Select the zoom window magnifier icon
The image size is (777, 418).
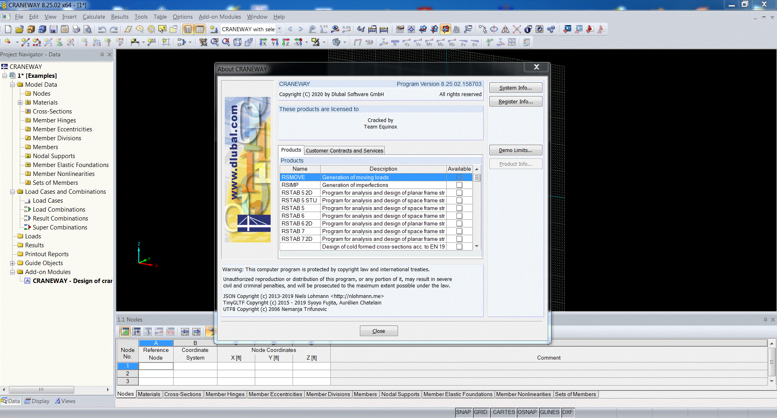215,42
